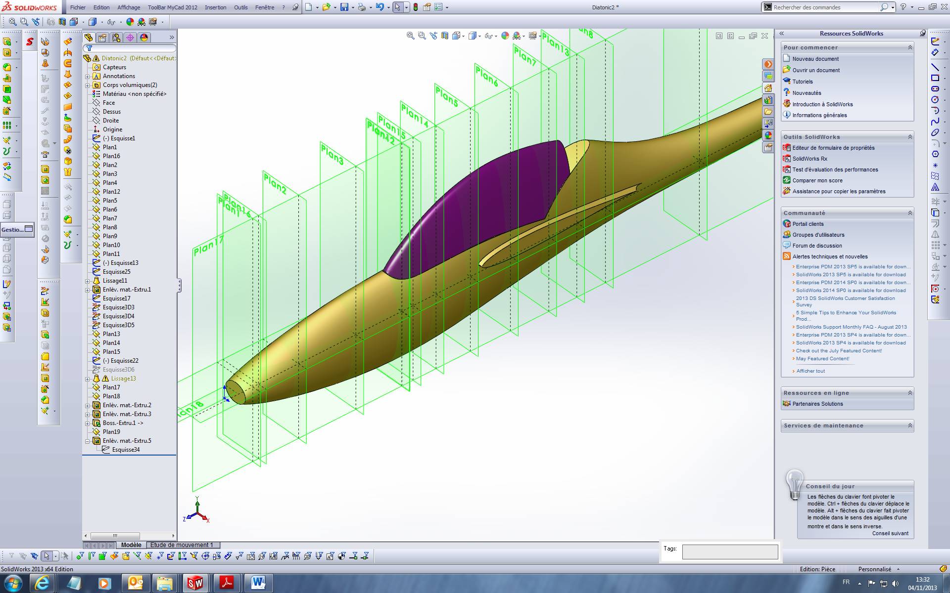The width and height of the screenshot is (950, 593).
Task: Open the File Explorer task pane tab
Action: coord(768,112)
